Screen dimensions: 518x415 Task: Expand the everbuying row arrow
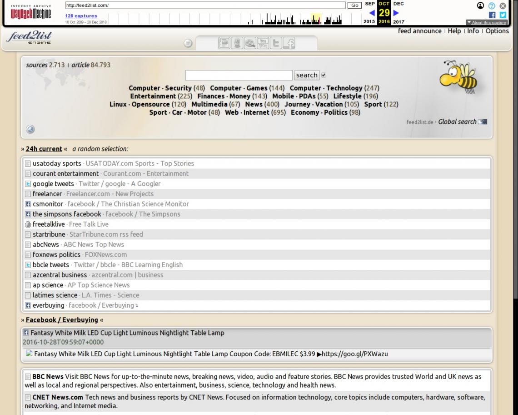pos(137,306)
